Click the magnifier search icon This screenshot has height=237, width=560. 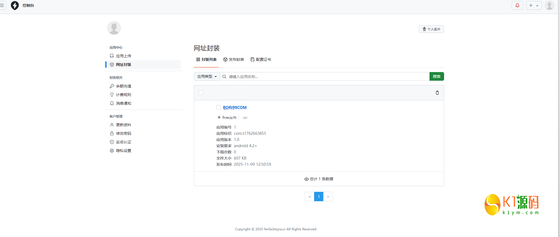coord(224,77)
